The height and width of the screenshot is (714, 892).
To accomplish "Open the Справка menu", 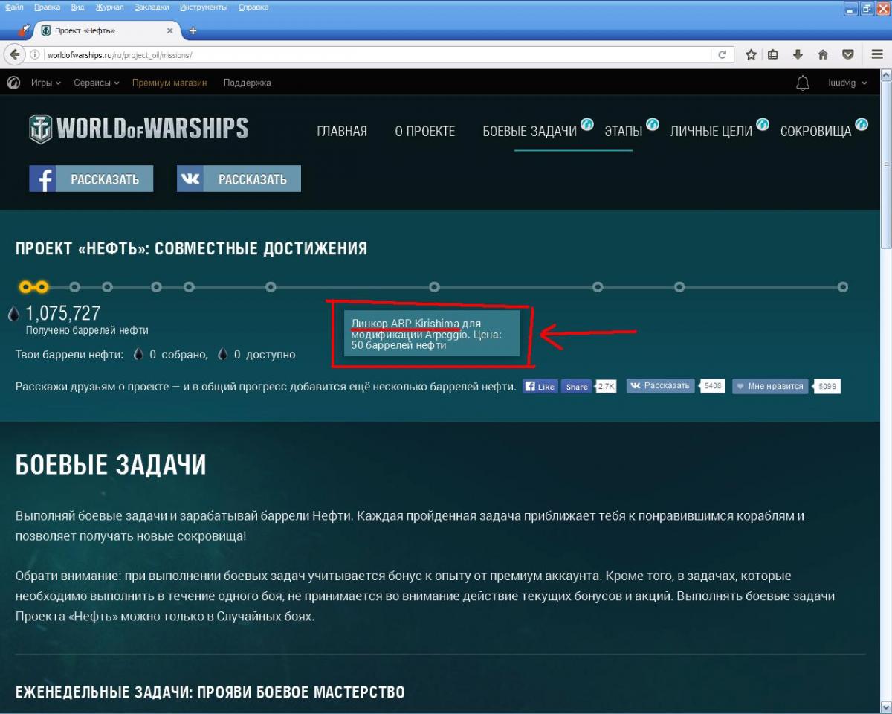I will point(253,7).
